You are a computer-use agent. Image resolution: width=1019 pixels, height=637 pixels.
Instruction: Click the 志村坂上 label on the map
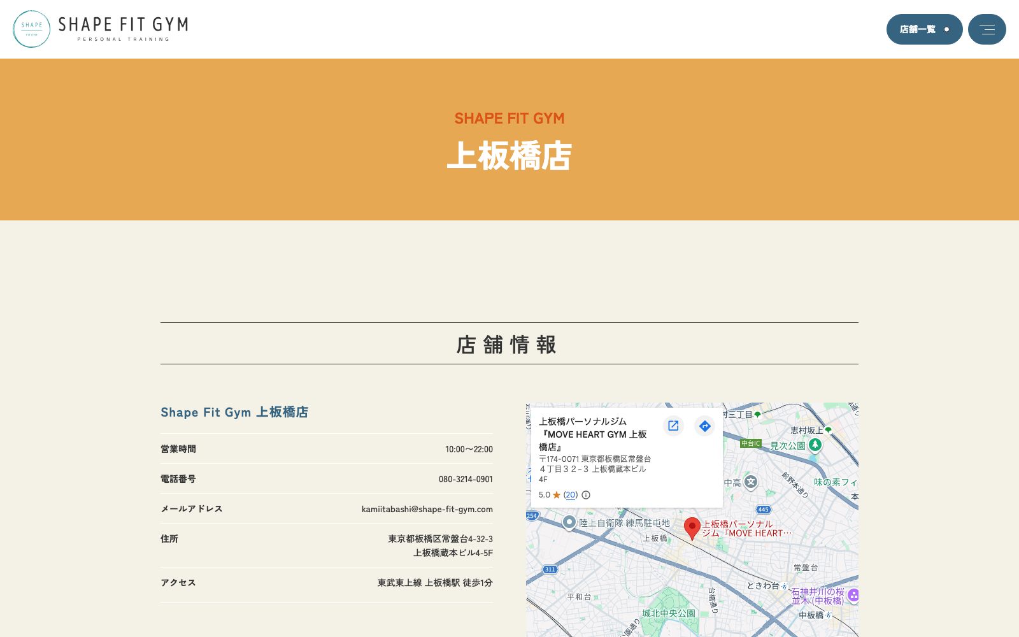[806, 431]
